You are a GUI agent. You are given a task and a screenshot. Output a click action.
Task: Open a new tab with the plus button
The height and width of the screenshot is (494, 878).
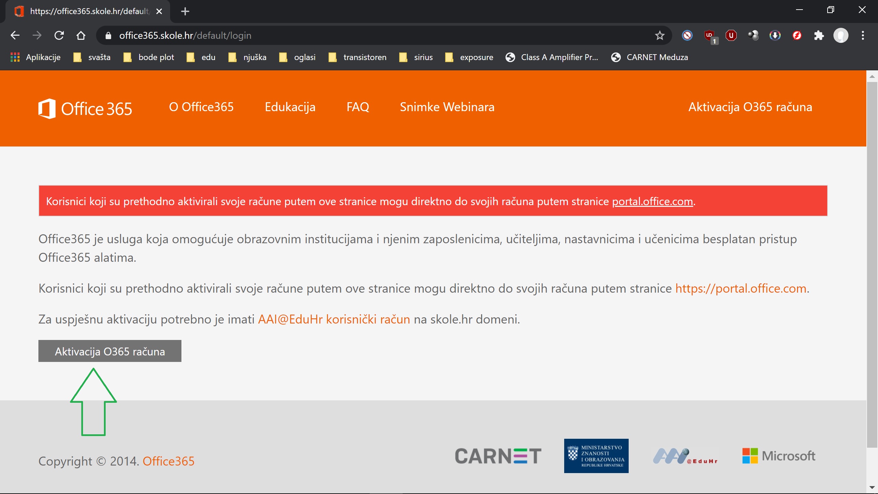(x=185, y=11)
